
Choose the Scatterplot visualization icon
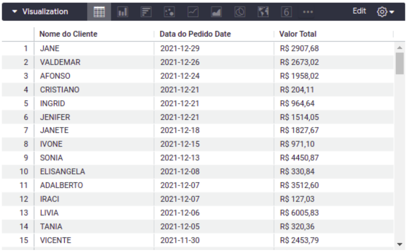[169, 12]
